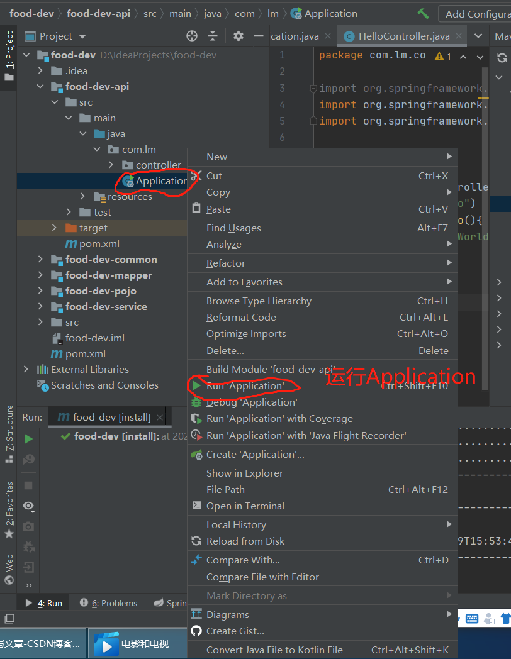Collapse the src folder in Project tree
Viewport: 511px width, 659px height.
[x=54, y=102]
